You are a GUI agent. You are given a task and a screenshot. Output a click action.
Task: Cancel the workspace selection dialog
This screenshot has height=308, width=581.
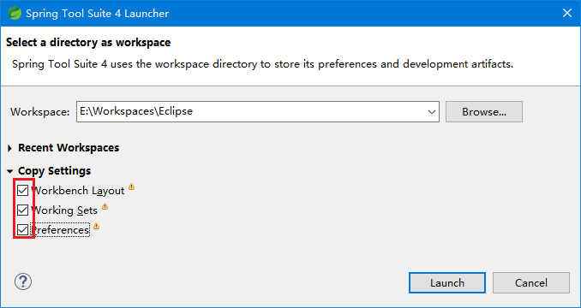point(531,283)
